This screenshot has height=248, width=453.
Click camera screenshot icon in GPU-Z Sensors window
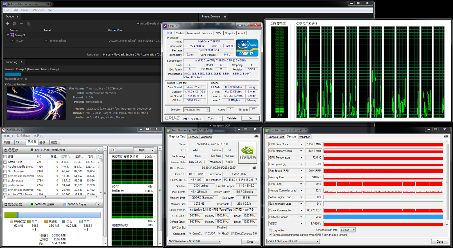coord(446,136)
